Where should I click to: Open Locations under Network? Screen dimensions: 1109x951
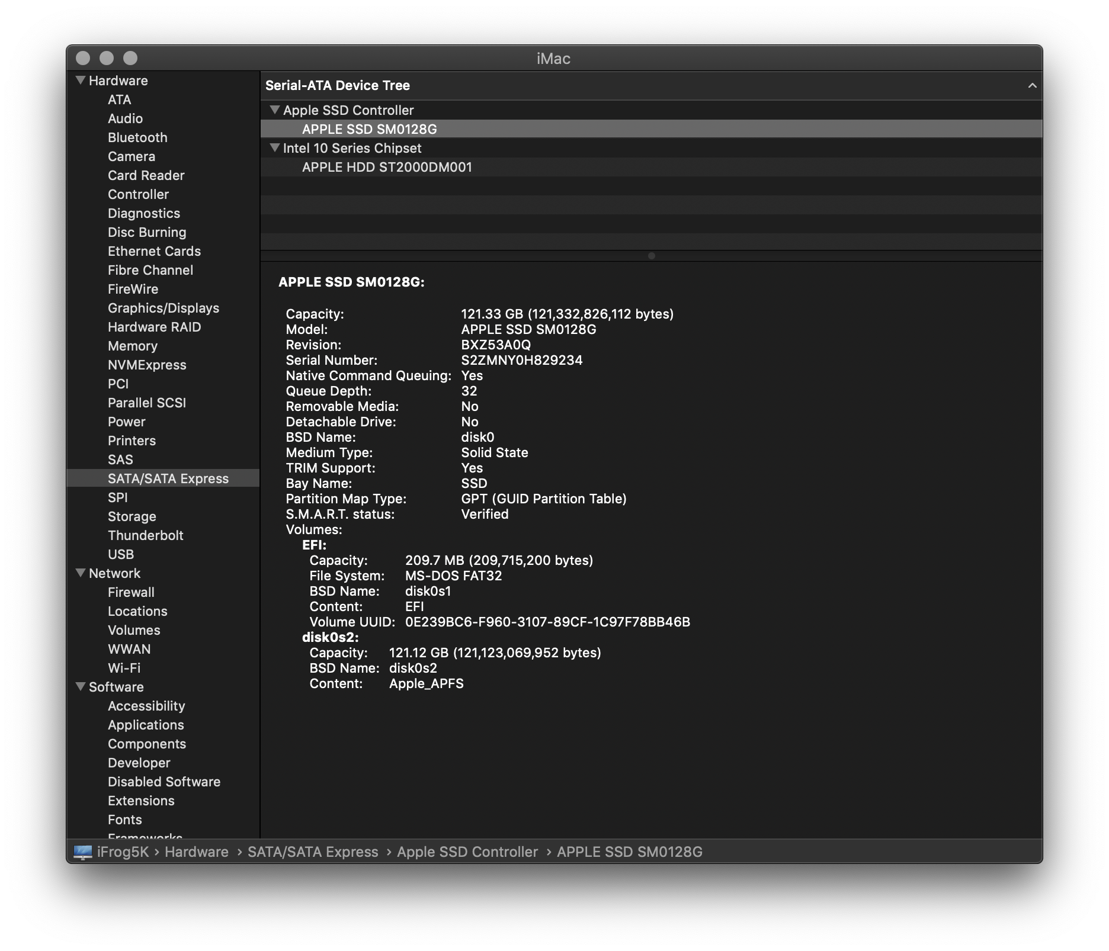point(137,611)
